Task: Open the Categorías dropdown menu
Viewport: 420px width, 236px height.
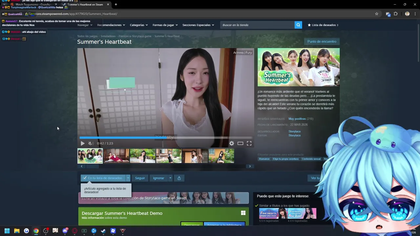Action: coord(139,25)
